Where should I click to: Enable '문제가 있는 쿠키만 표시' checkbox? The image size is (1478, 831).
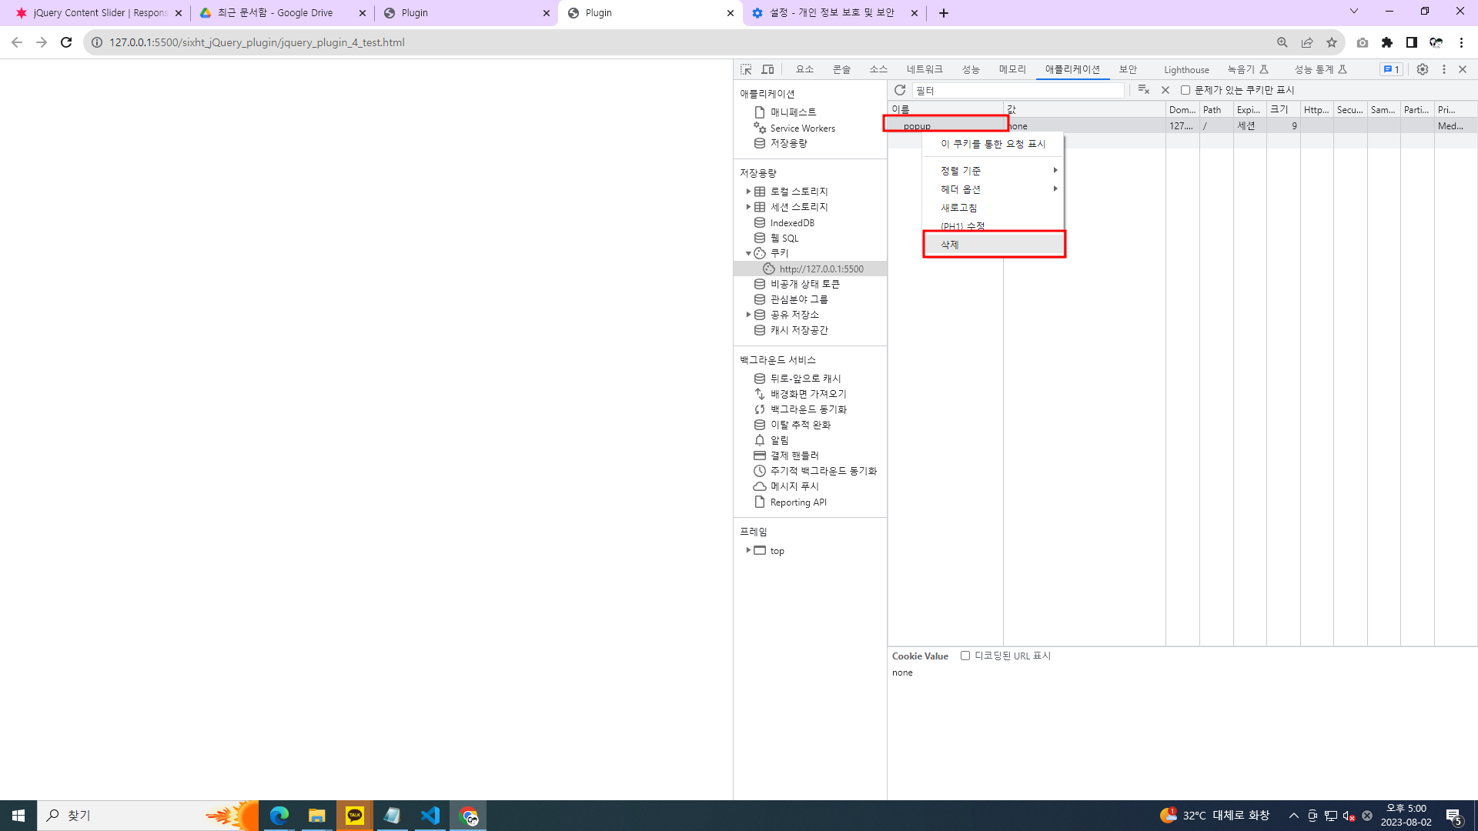click(x=1185, y=90)
